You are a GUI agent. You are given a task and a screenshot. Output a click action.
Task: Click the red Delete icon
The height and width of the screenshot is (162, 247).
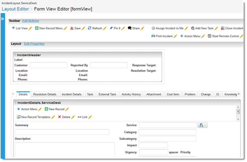pos(60,117)
